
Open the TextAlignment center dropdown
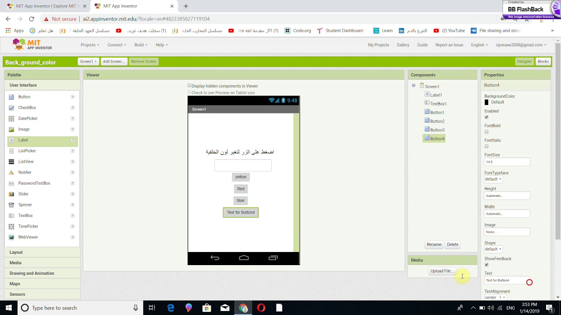(x=495, y=297)
